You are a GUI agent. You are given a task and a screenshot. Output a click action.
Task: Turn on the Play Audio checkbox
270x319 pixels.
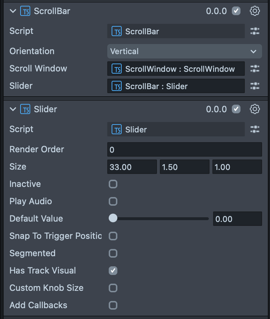(x=113, y=201)
